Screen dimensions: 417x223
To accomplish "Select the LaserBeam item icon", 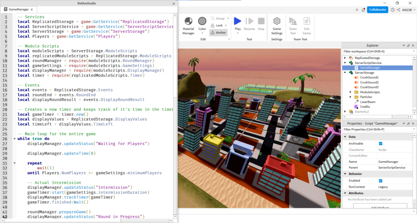I will [x=356, y=102].
